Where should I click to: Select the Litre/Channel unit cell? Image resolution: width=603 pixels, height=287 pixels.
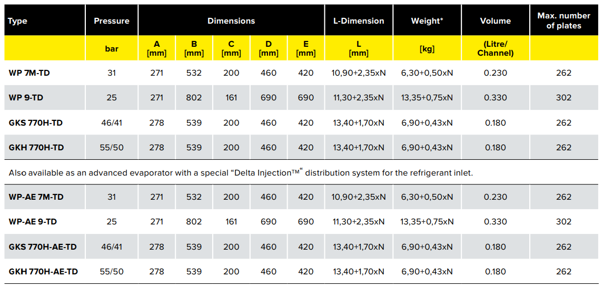click(496, 48)
